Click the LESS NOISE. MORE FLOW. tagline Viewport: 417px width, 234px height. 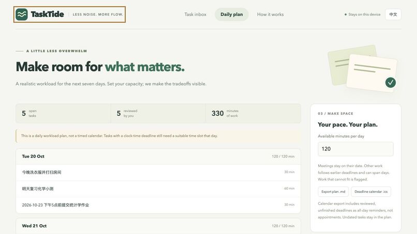[x=98, y=14]
